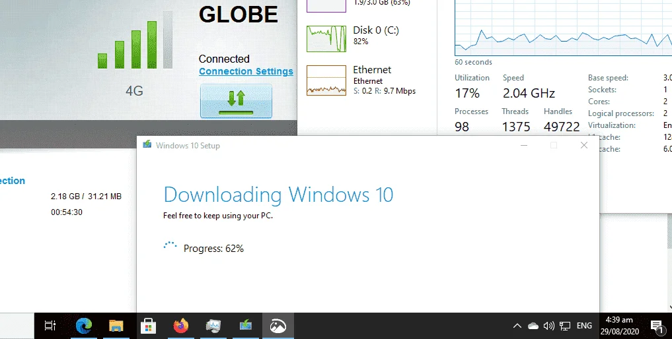Click the "GLOBE" carrier name
The width and height of the screenshot is (672, 339).
(x=239, y=15)
